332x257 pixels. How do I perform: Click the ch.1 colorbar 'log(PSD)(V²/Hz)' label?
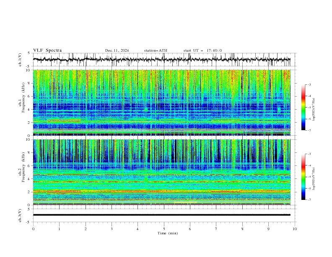click(314, 110)
